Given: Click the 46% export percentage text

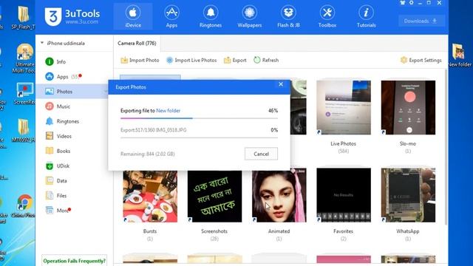Looking at the screenshot, I should [x=273, y=111].
